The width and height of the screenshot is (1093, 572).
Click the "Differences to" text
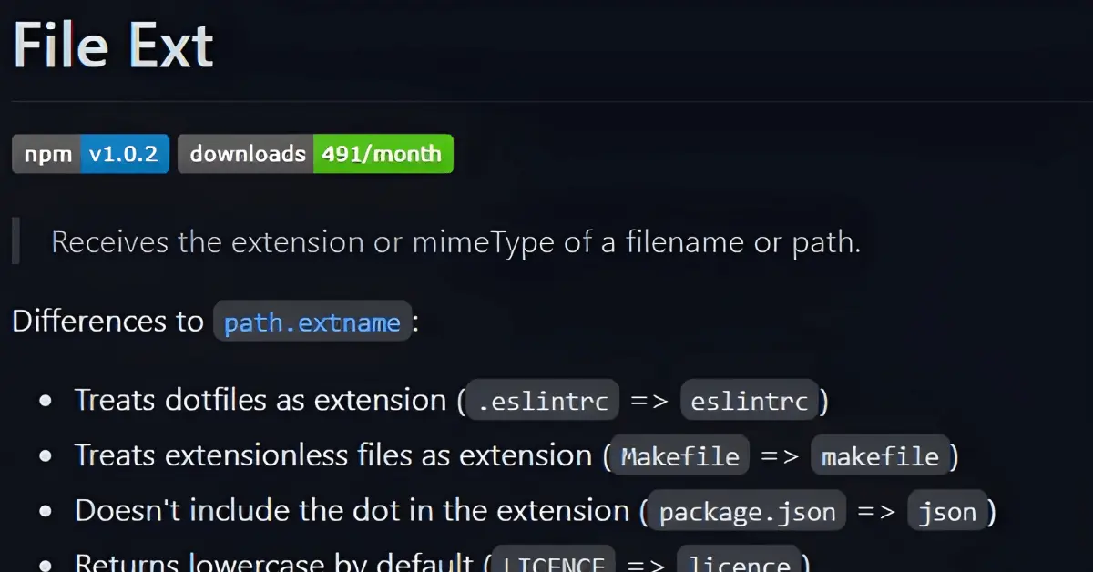tap(107, 322)
